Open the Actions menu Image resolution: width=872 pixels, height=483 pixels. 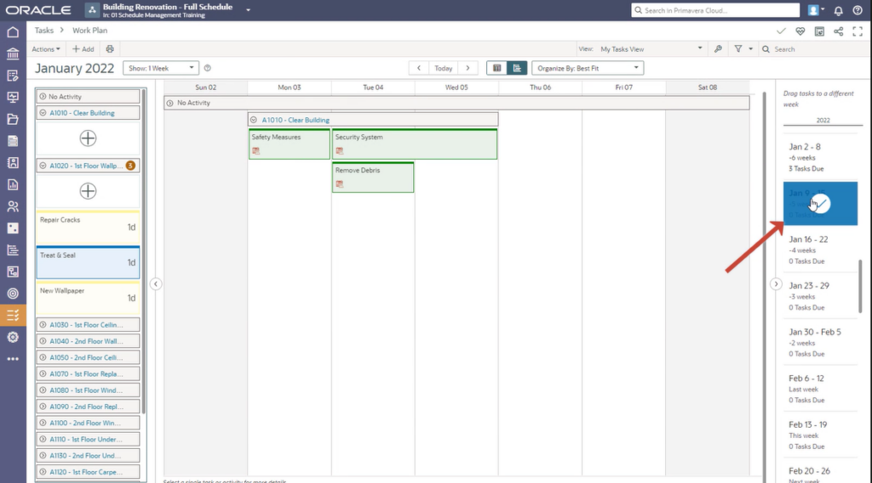(46, 49)
